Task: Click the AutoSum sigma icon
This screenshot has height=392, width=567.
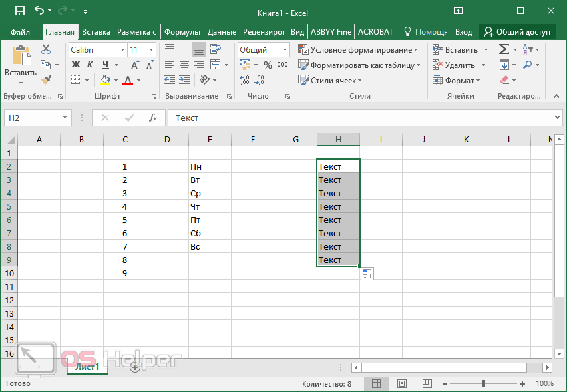Action: pyautogui.click(x=504, y=49)
